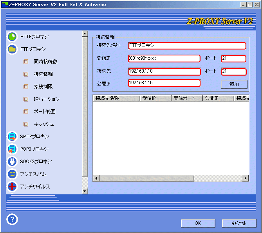Minimize the Z-PROXY window

[243, 5]
